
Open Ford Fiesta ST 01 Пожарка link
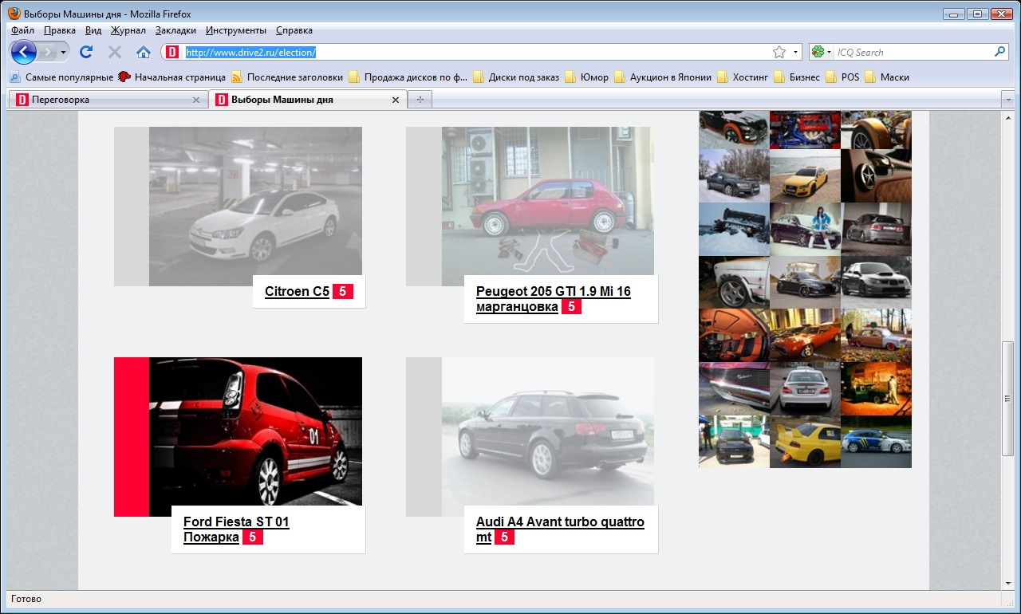236,529
